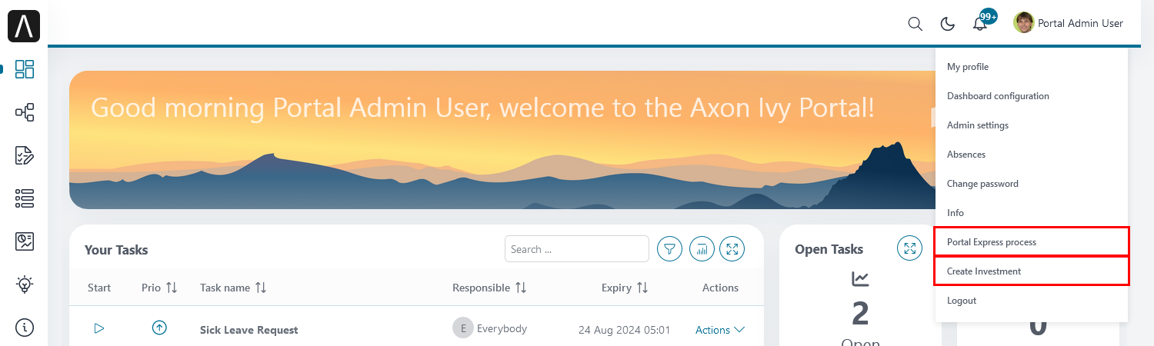This screenshot has height=346, width=1154.
Task: Choose Change password in user menu
Action: click(x=1032, y=184)
